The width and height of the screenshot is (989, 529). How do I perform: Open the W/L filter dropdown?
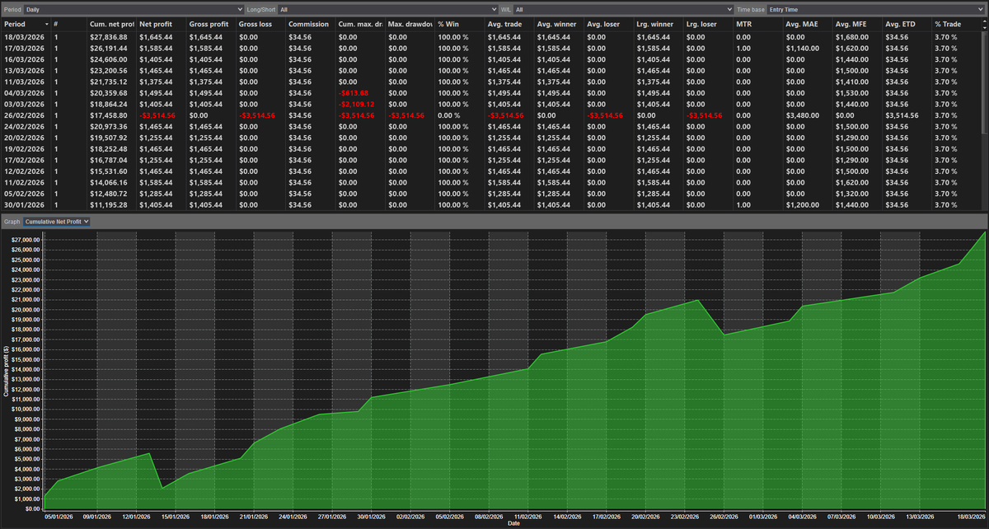tap(623, 9)
